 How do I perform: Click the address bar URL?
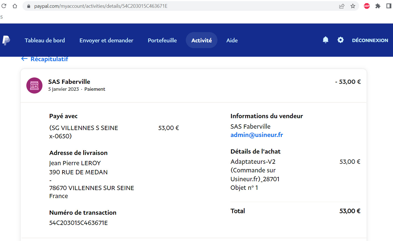tap(101, 6)
